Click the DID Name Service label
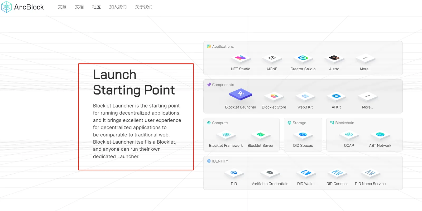Screen dimensions: 422x211 pyautogui.click(x=370, y=184)
